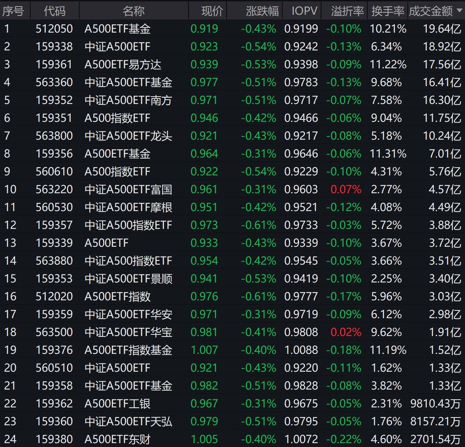Open A500ETF易方达 row

[x=232, y=64]
